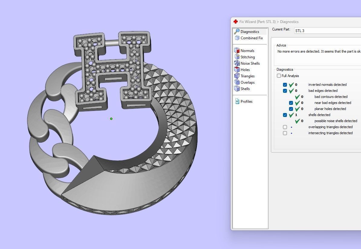This screenshot has width=361, height=249.
Task: Click the bad contours detected checkmark
Action: 298,97
